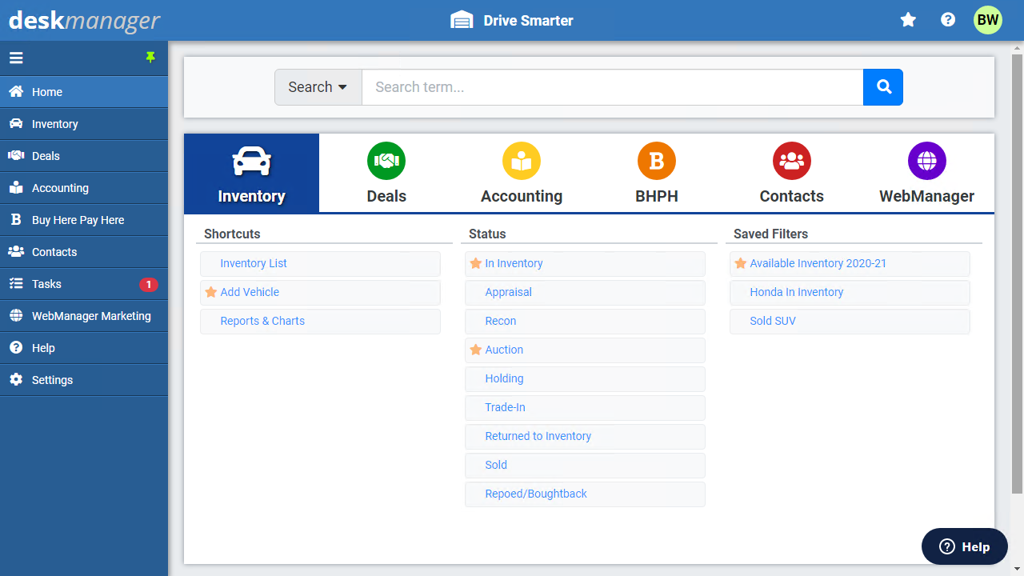Screen dimensions: 1024x576
Task: Open the Deals tab icon
Action: 386,161
